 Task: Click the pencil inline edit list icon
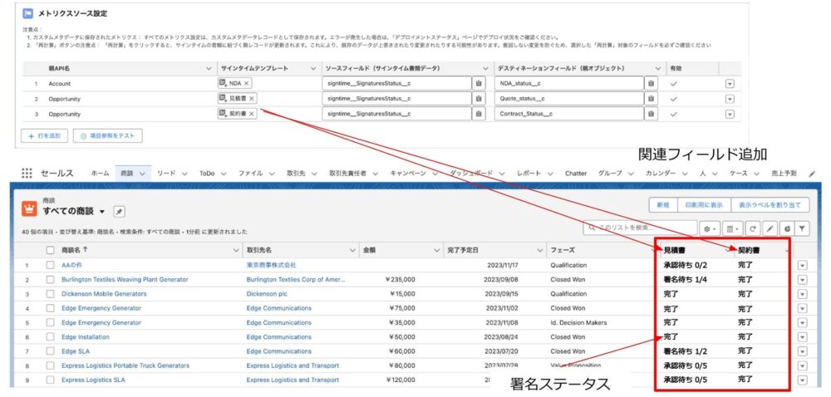(x=770, y=228)
